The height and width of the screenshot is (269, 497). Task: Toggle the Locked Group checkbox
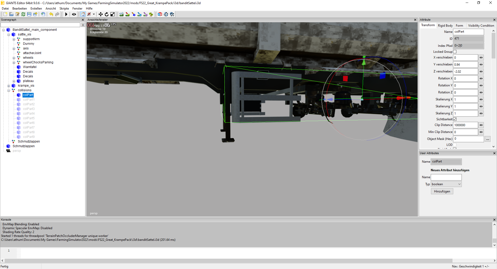[455, 52]
